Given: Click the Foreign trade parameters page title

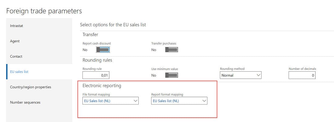Looking at the screenshot, I should point(44,11).
